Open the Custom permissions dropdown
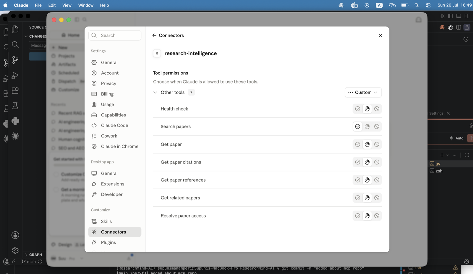The image size is (473, 274). click(x=363, y=92)
